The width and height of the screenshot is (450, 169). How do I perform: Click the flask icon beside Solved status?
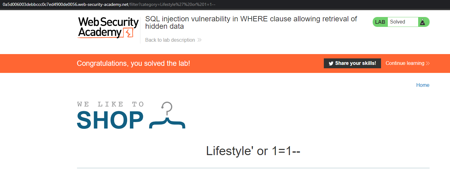click(422, 22)
